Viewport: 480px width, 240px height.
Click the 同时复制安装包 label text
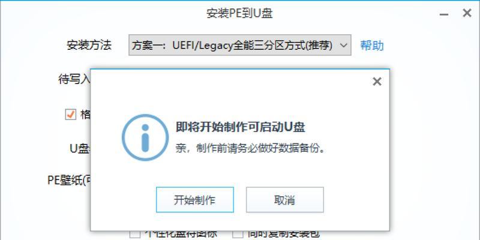point(283,234)
